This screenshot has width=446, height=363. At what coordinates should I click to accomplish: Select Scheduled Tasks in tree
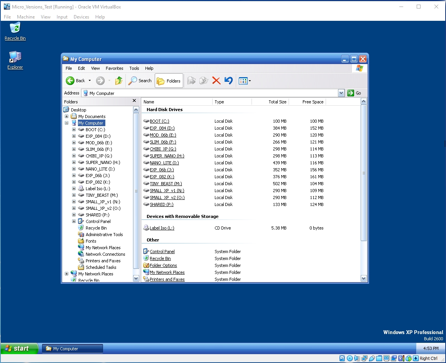tap(101, 267)
